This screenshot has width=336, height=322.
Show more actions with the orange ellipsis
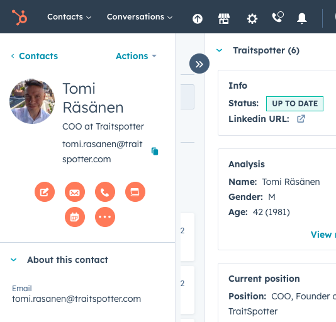click(105, 217)
